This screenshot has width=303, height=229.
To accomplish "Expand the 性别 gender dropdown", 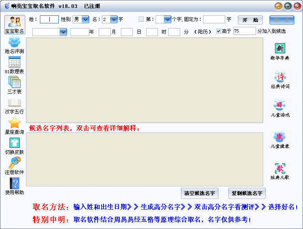I will click(x=85, y=19).
